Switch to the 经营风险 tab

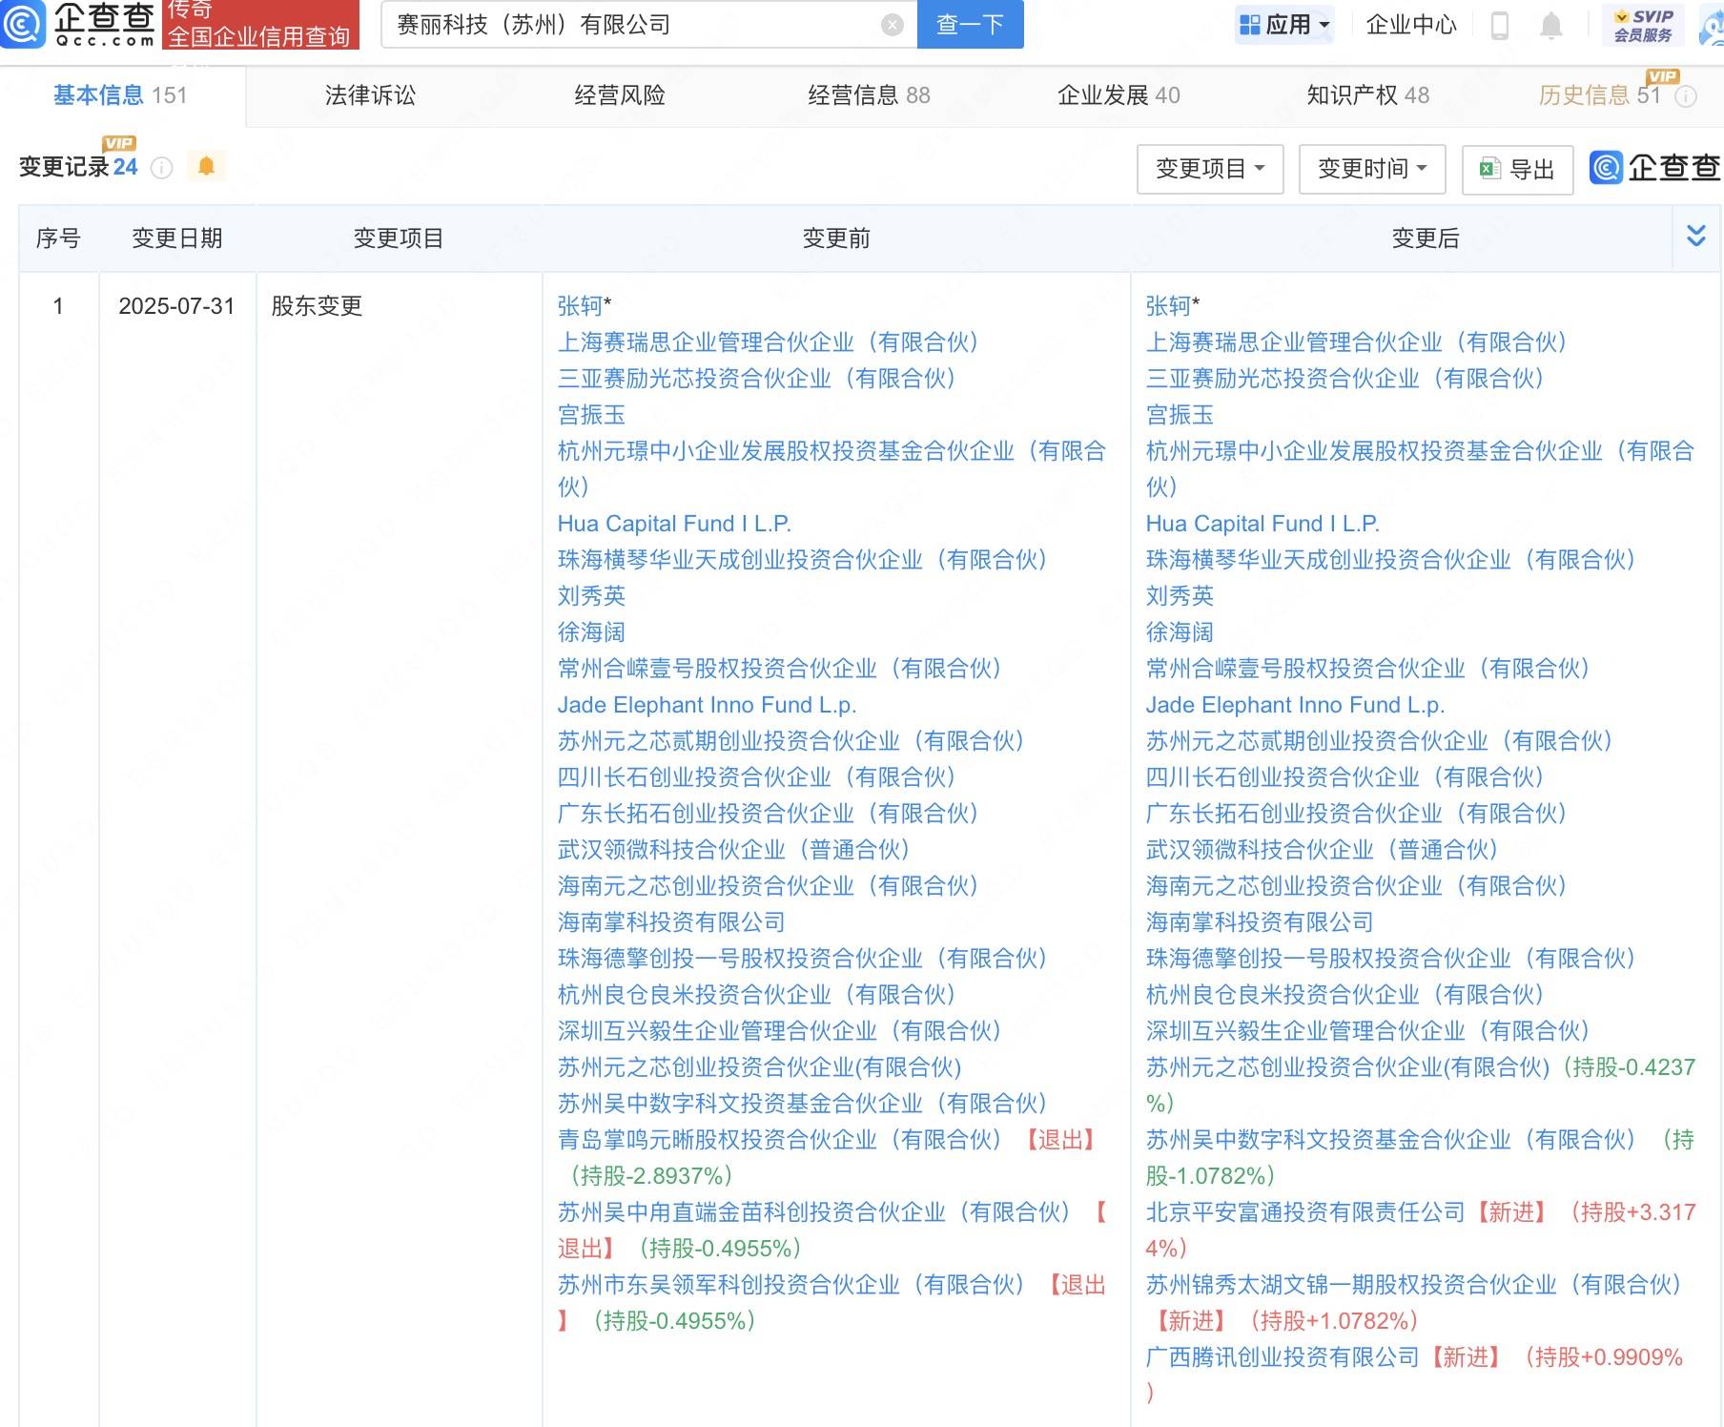coord(620,95)
